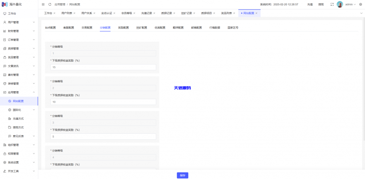Click the 权限管理 lock icon
The image size is (365, 179).
(5, 154)
